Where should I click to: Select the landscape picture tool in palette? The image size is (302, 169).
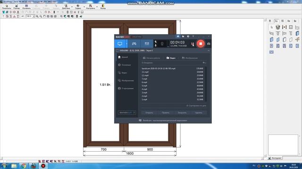coord(272,52)
